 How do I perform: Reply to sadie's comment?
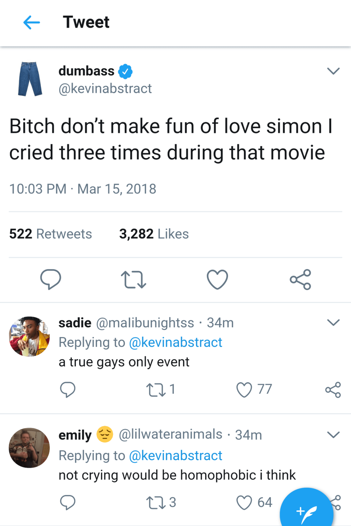(x=68, y=390)
